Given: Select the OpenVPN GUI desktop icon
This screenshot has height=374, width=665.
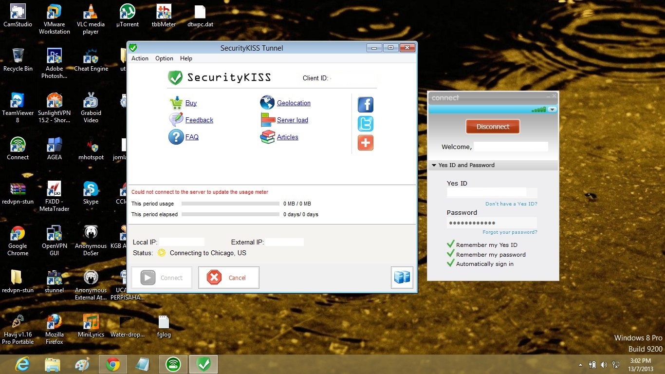Looking at the screenshot, I should pos(55,241).
